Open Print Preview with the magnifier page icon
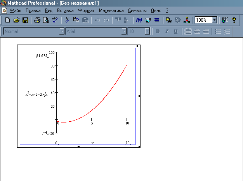Image resolution: width=243 pixels, height=181 pixels. click(46, 20)
